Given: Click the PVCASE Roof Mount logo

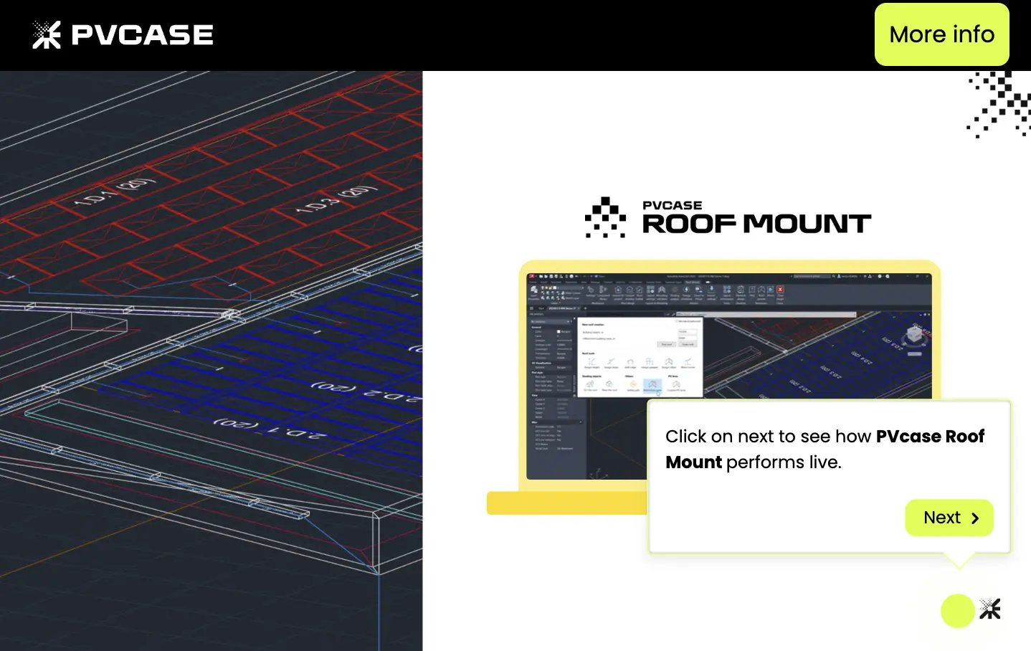Looking at the screenshot, I should pyautogui.click(x=728, y=217).
